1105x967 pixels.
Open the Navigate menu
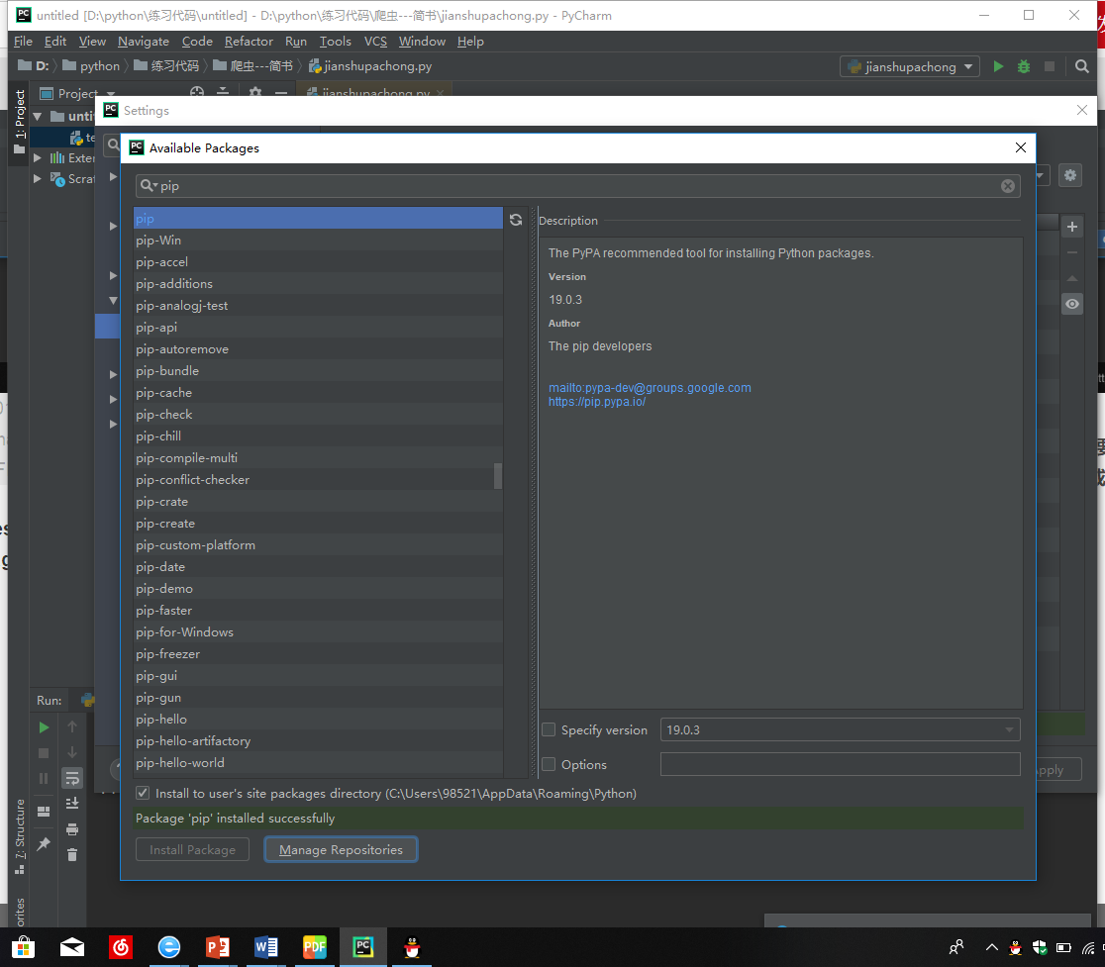click(143, 42)
